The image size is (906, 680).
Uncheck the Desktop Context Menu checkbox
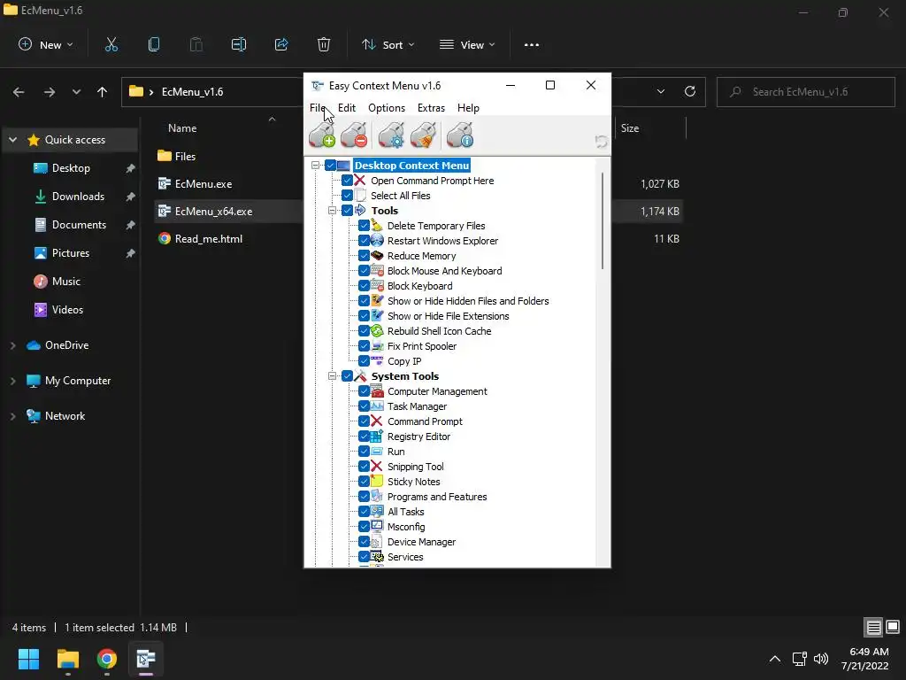point(331,166)
